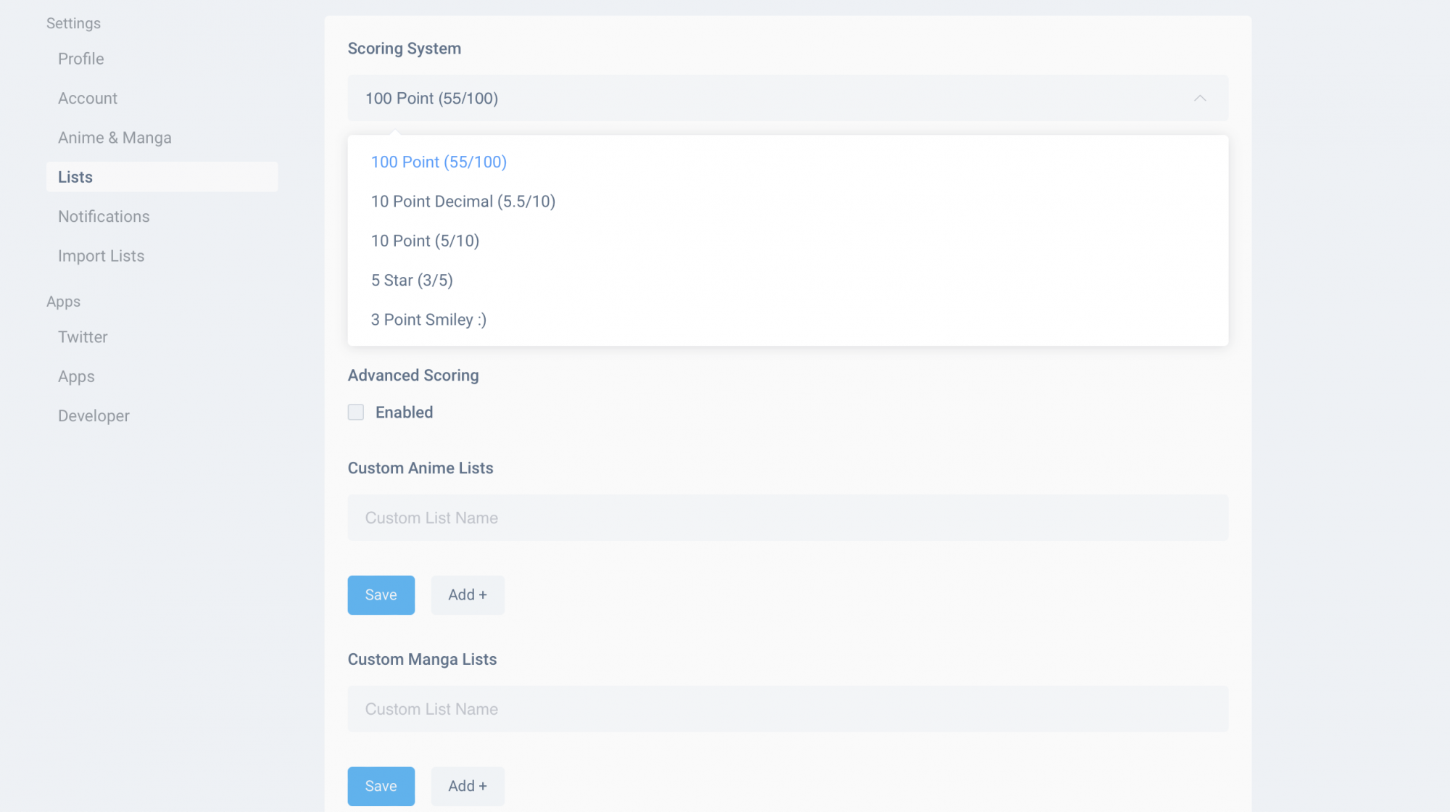Choose 10 Point Decimal (5.5/10) option

pyautogui.click(x=463, y=202)
